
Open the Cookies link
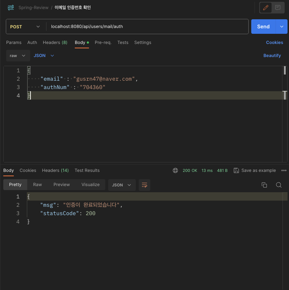pos(274,43)
